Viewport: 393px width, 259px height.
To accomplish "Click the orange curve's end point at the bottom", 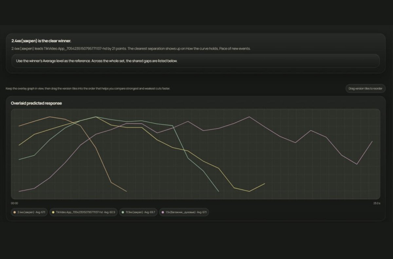I will coord(126,191).
